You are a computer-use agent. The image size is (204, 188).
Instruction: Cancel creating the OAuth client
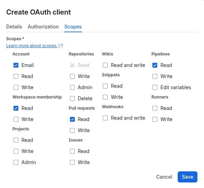point(164,177)
